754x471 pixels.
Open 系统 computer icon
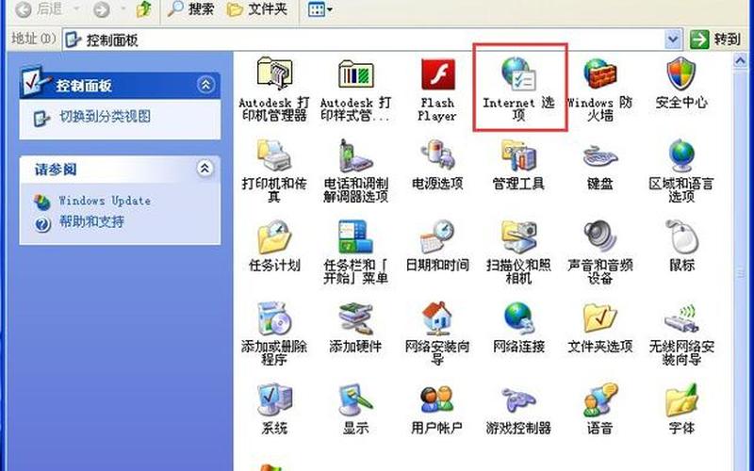[274, 399]
